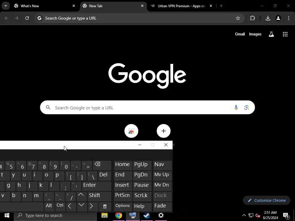295x221 pixels.
Task: Open Settings gear from taskbar
Action: 161,215
